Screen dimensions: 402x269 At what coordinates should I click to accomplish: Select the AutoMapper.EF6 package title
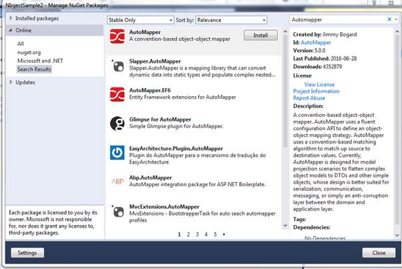coord(150,90)
